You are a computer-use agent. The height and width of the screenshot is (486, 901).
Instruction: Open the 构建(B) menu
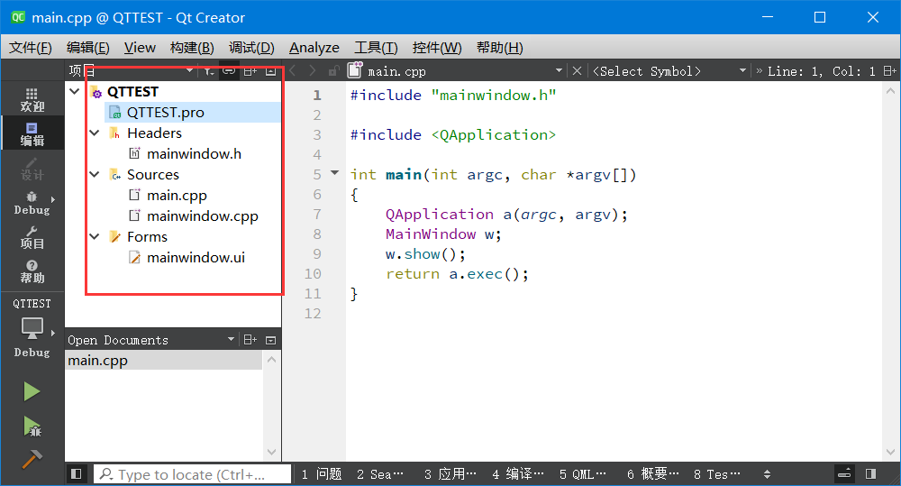192,48
